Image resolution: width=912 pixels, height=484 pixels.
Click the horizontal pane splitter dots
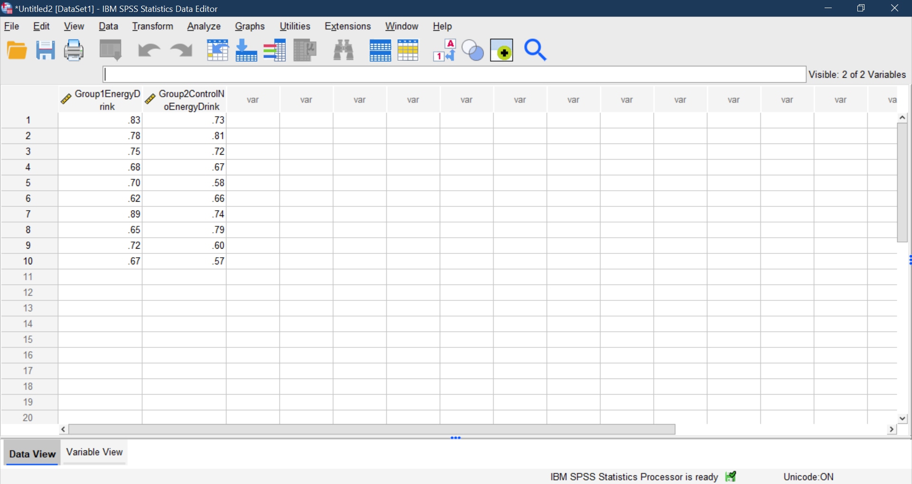pos(456,437)
